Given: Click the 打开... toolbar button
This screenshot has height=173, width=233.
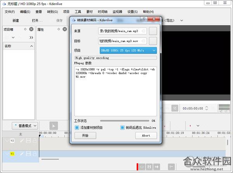Looking at the screenshot, I should [37, 21].
